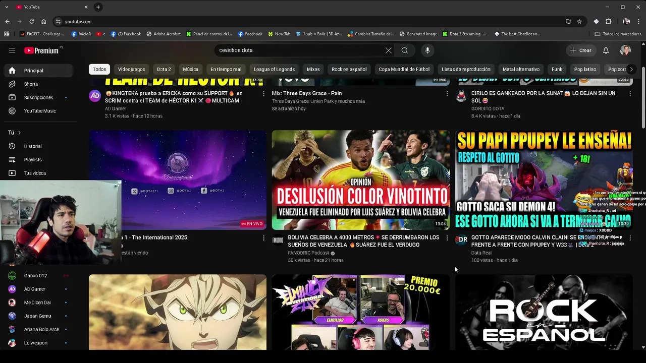Open Me Dicen Dai subscription
The height and width of the screenshot is (363, 646).
click(38, 302)
